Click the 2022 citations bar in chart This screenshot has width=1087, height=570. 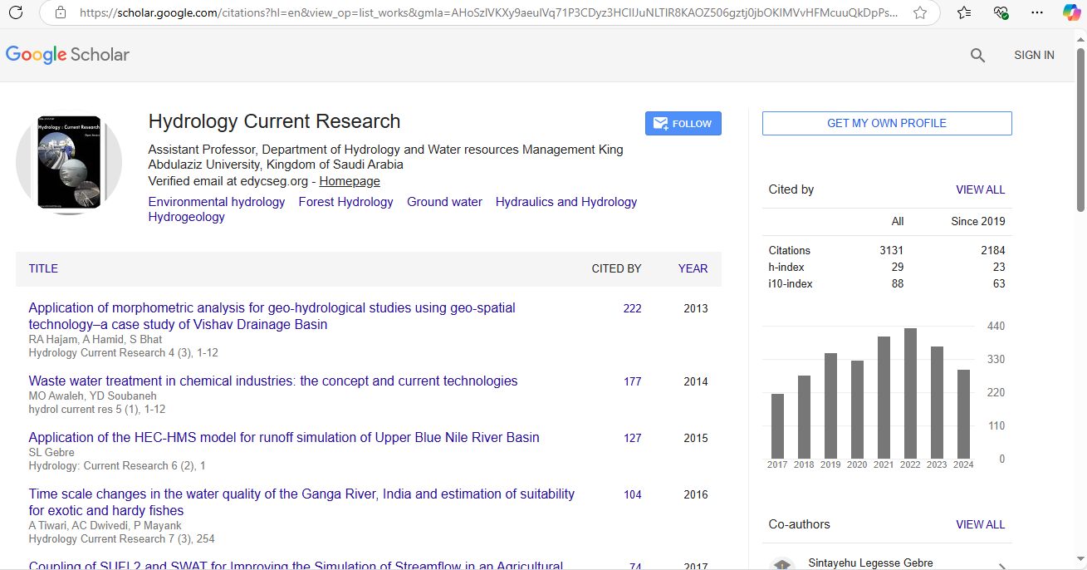[x=910, y=393]
